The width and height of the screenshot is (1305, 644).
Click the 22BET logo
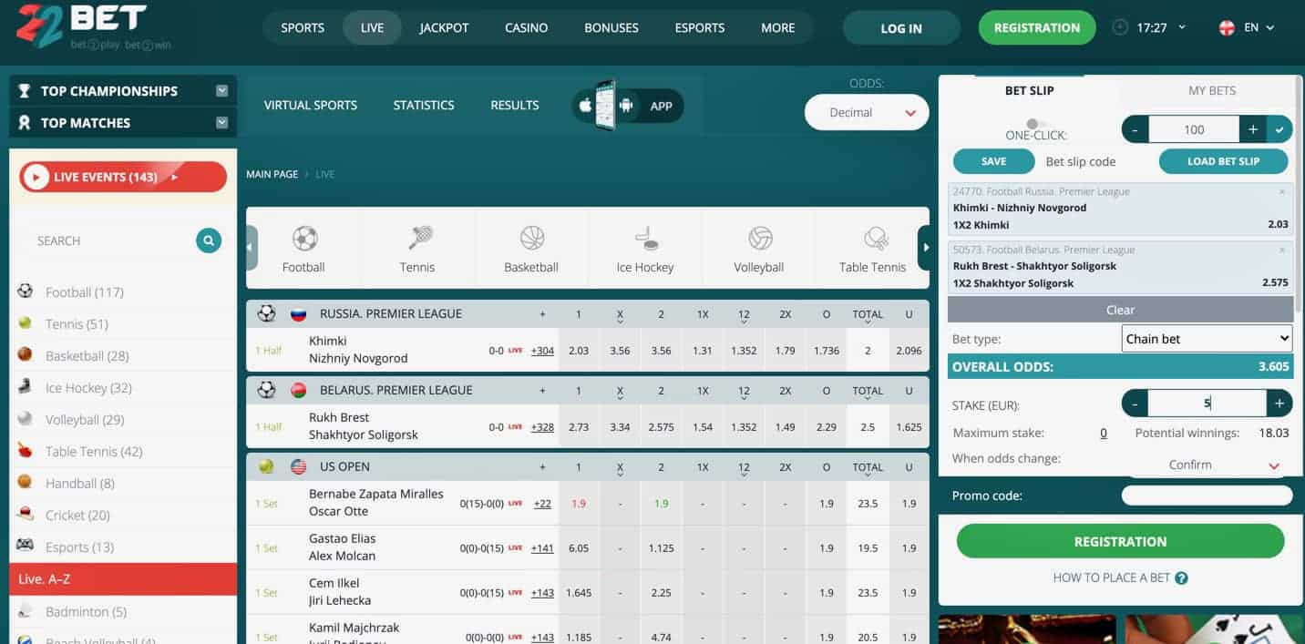click(x=94, y=27)
